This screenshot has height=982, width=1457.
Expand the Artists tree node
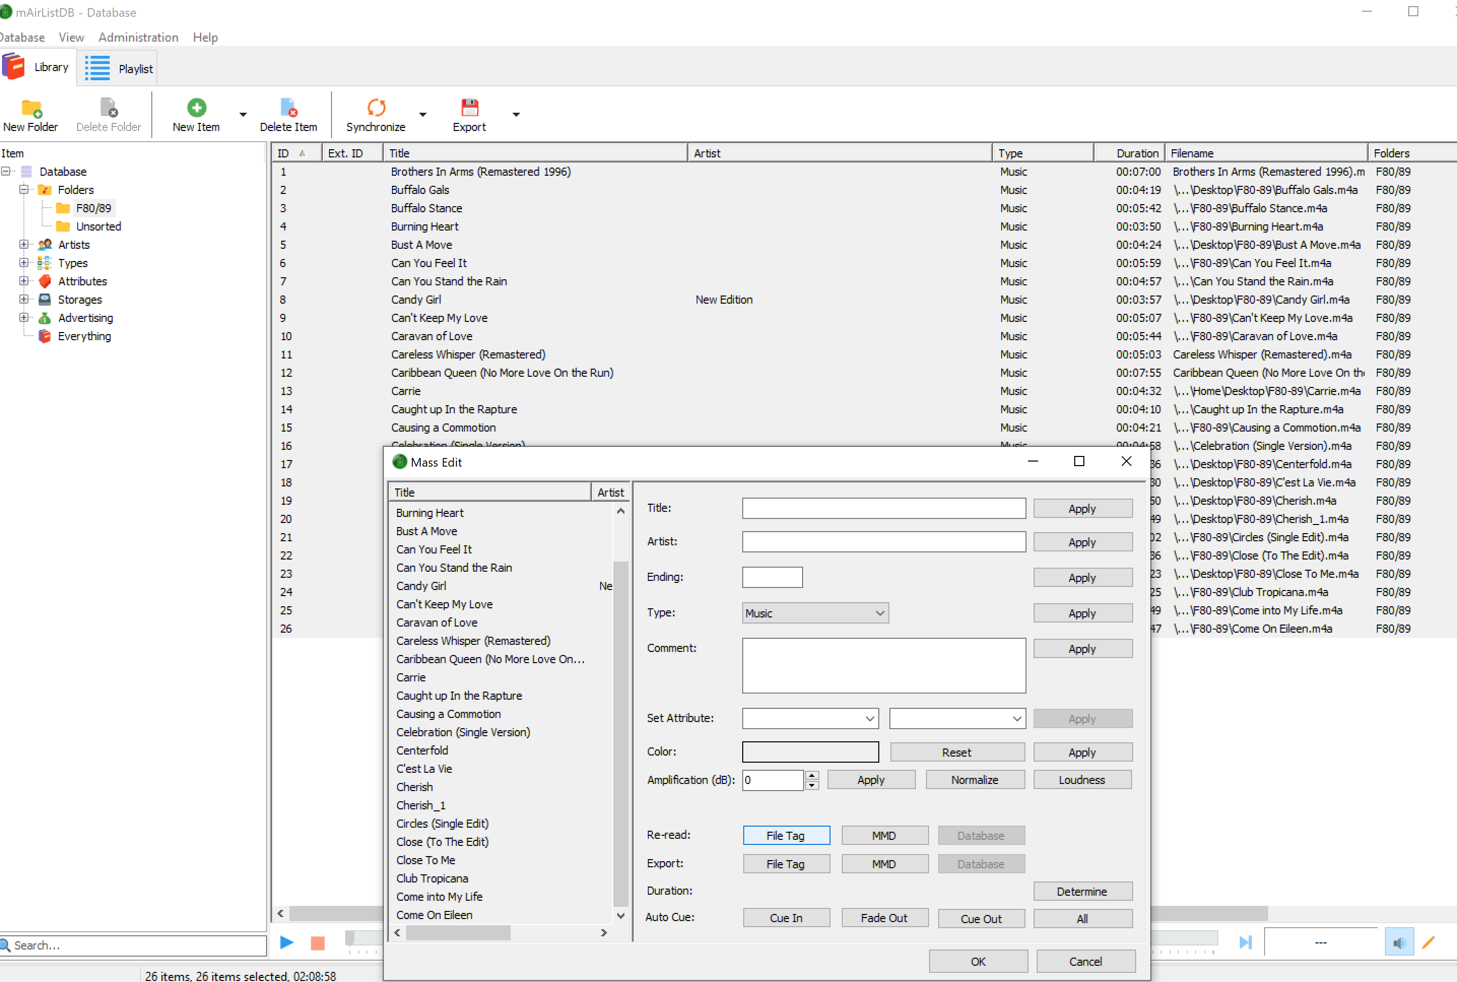tap(24, 244)
